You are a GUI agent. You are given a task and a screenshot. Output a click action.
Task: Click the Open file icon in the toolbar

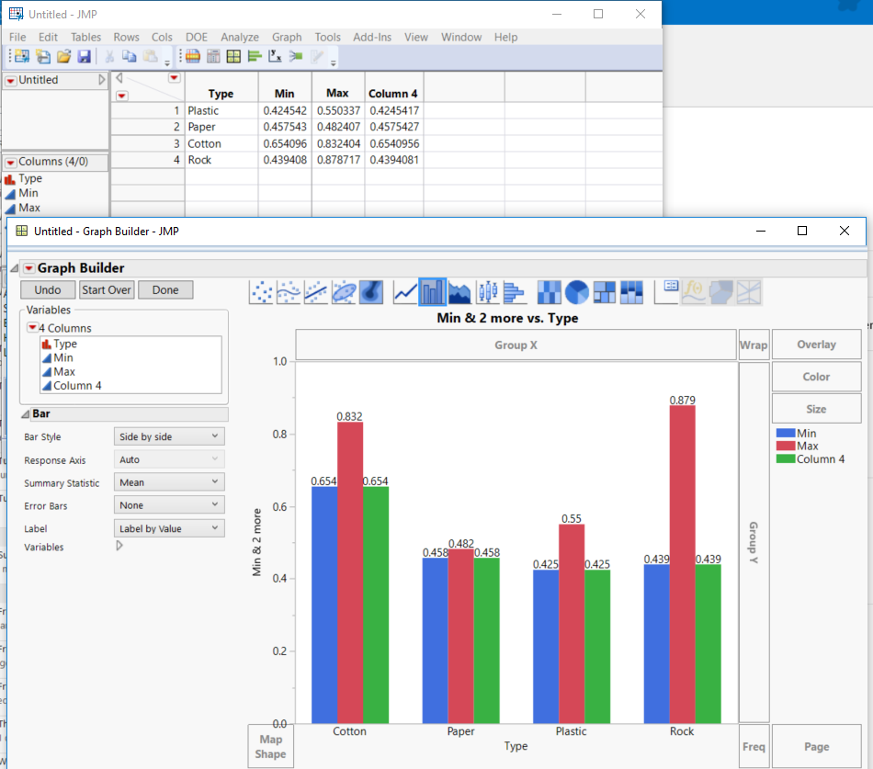pyautogui.click(x=63, y=56)
